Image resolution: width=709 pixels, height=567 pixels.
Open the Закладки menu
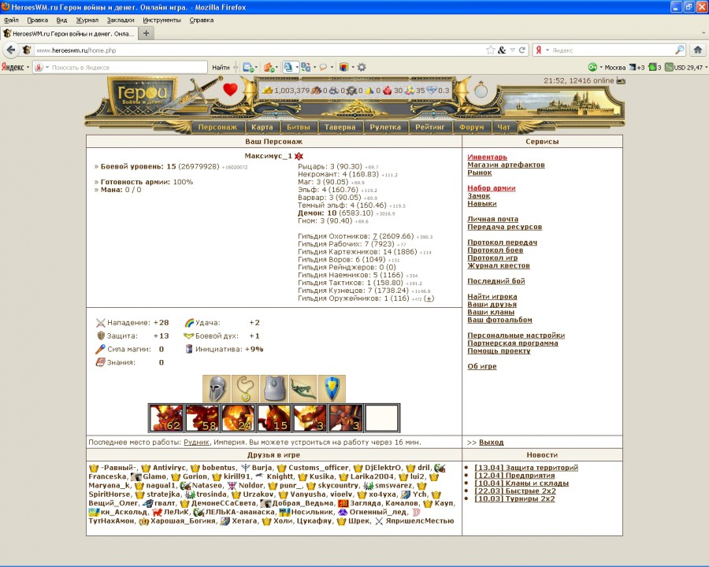point(121,20)
